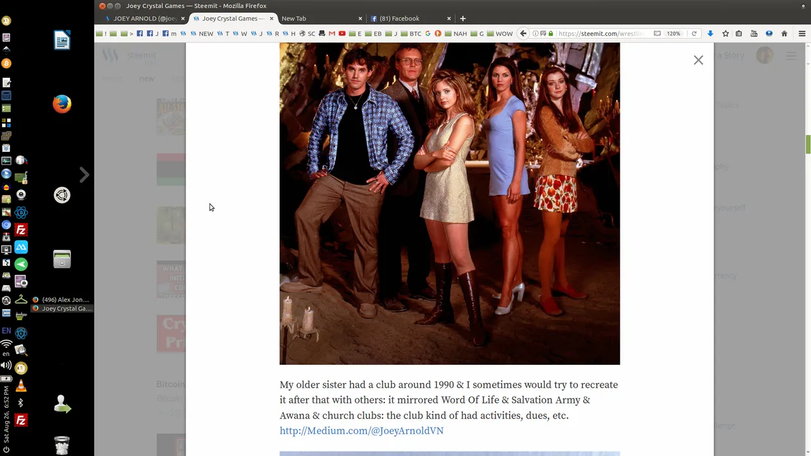Open the volume speaker indicator

tap(6, 365)
